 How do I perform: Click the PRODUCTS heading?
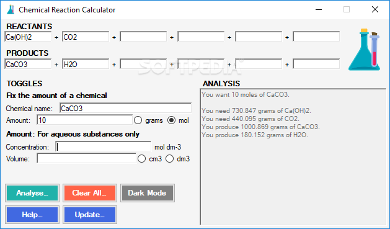click(x=27, y=53)
